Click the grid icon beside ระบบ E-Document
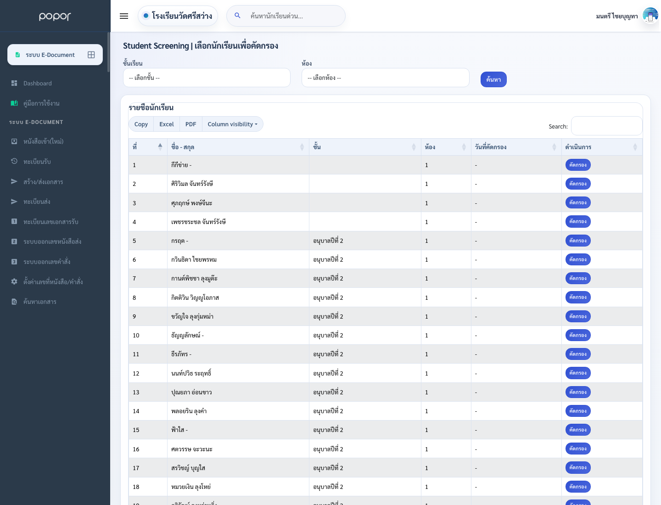The height and width of the screenshot is (505, 661). [91, 55]
